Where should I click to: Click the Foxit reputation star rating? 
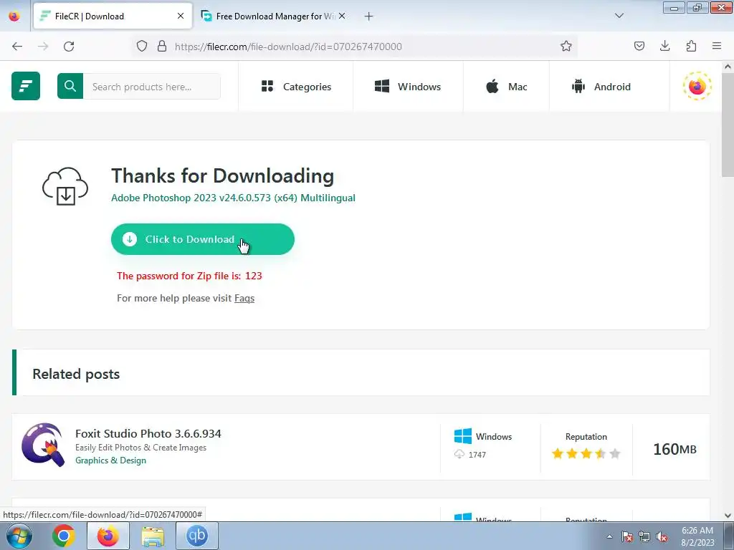pos(586,453)
